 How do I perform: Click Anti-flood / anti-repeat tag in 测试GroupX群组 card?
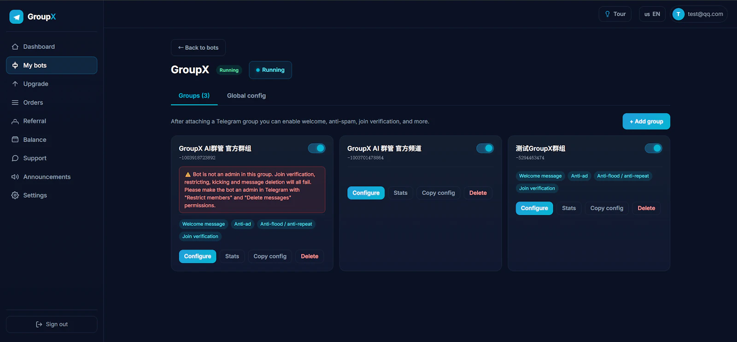tap(623, 176)
